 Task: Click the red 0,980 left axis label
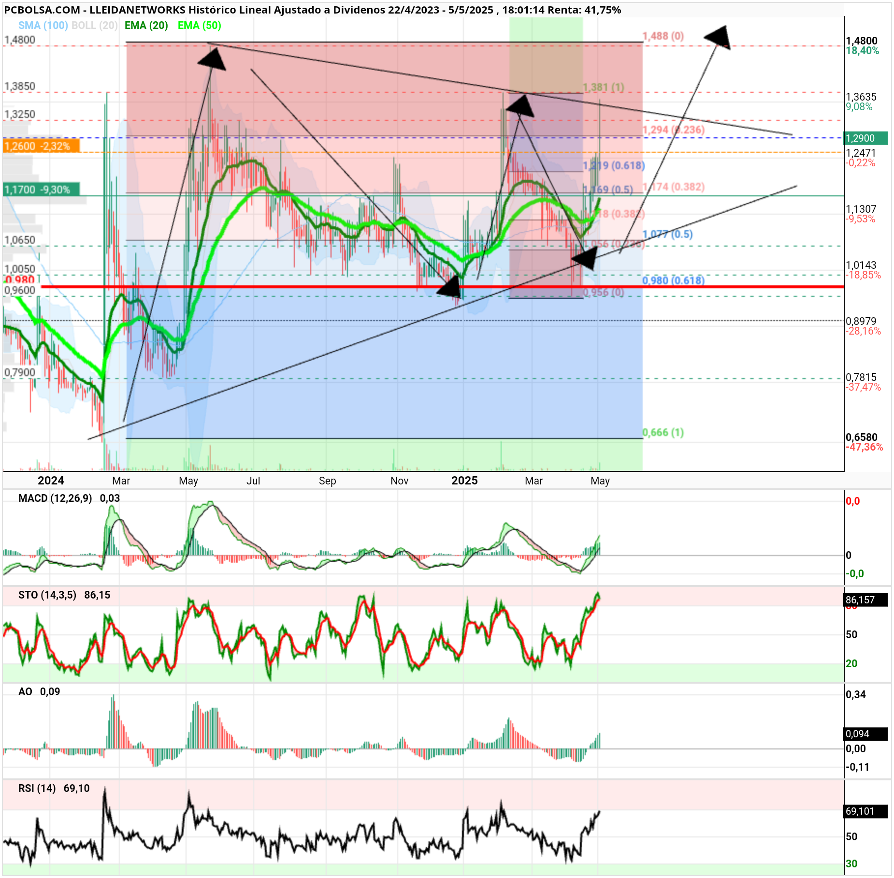click(19, 280)
